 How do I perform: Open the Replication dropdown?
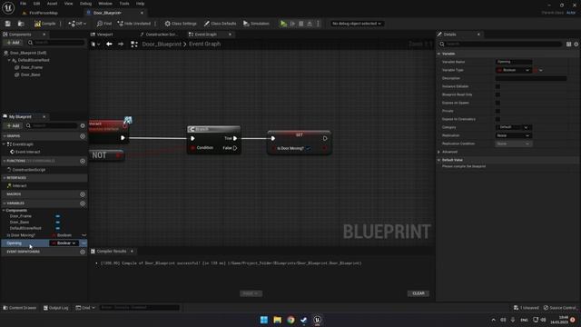coord(514,135)
